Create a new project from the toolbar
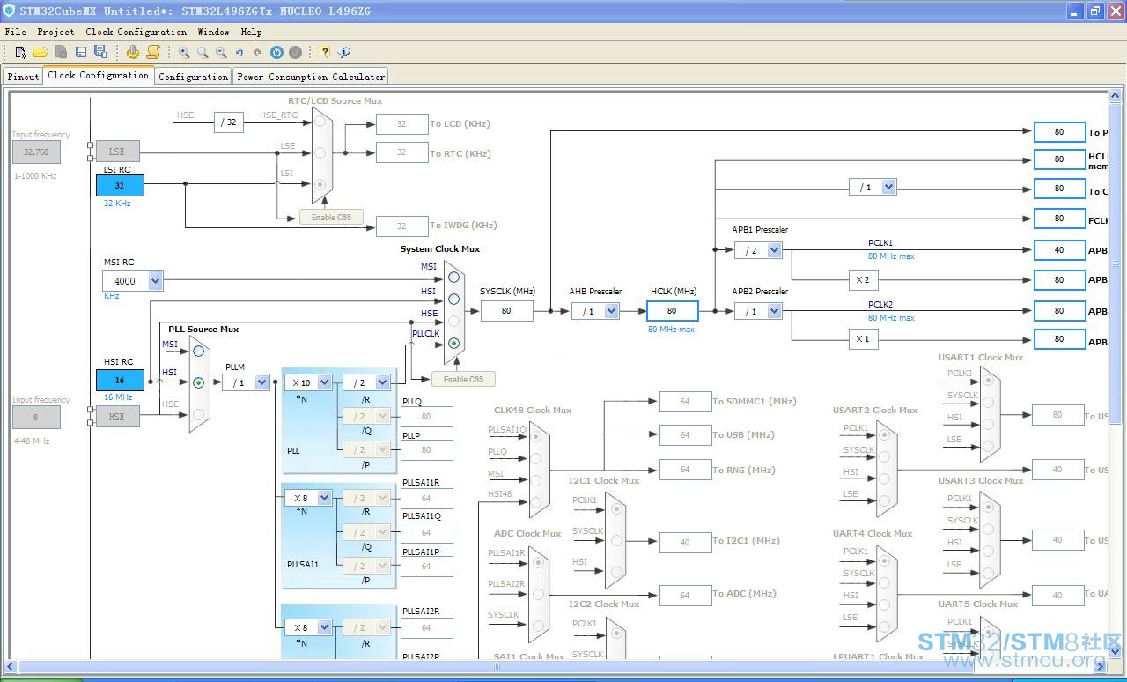 click(x=21, y=52)
